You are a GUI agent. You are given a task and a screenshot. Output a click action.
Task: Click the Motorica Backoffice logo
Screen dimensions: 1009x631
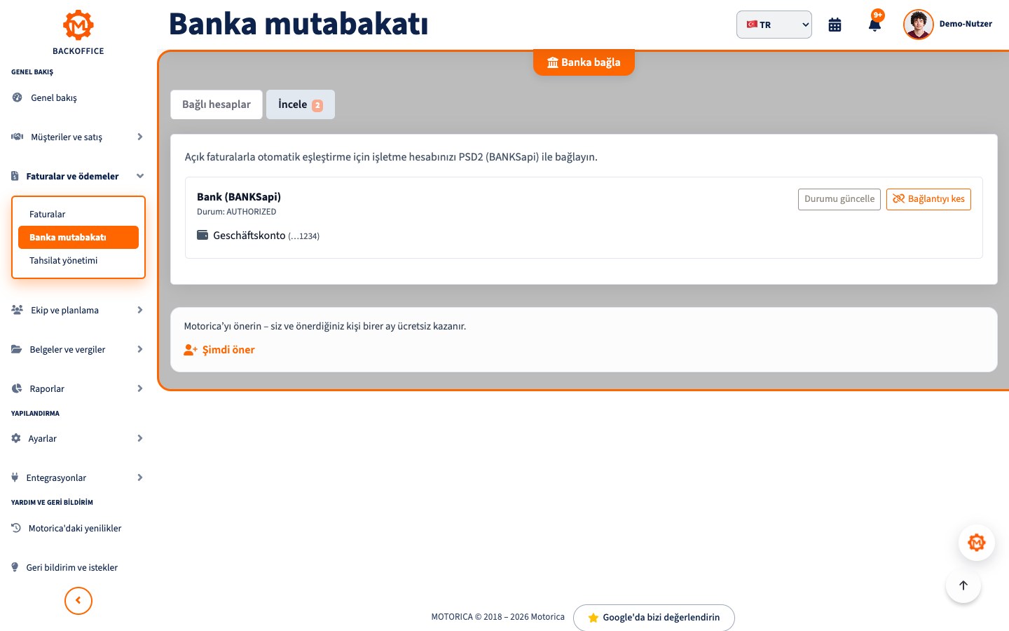78,32
